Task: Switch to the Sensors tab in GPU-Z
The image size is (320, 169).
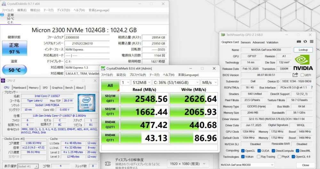Action: 245,42
